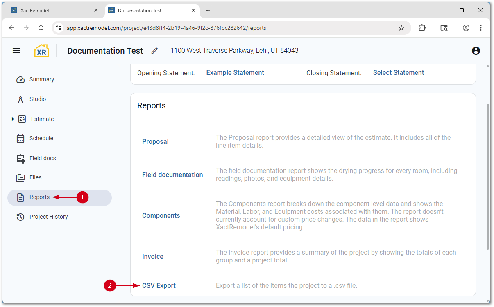Click the Schedule calendar icon
Viewport: 494px width, 307px height.
20,138
